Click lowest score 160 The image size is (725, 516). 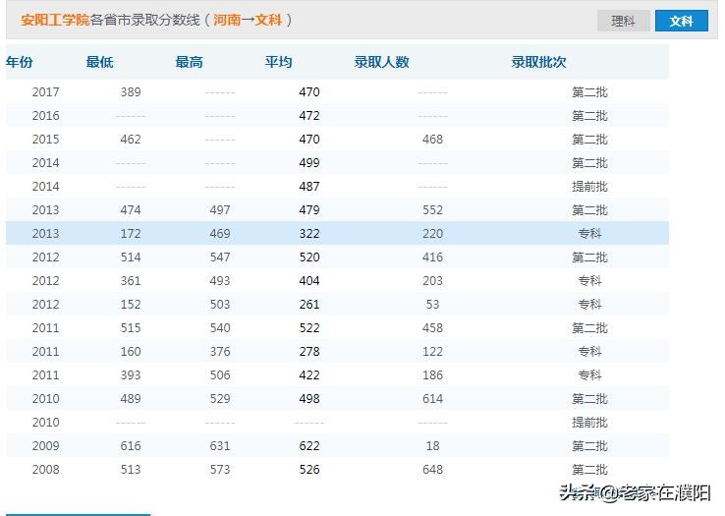131,352
